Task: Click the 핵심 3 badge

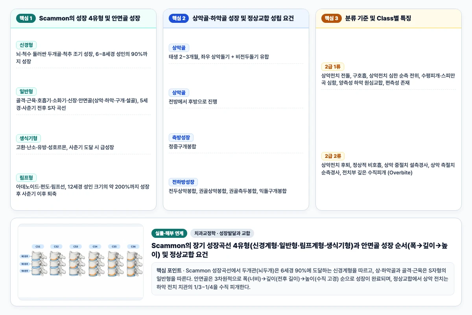Action: (x=332, y=18)
